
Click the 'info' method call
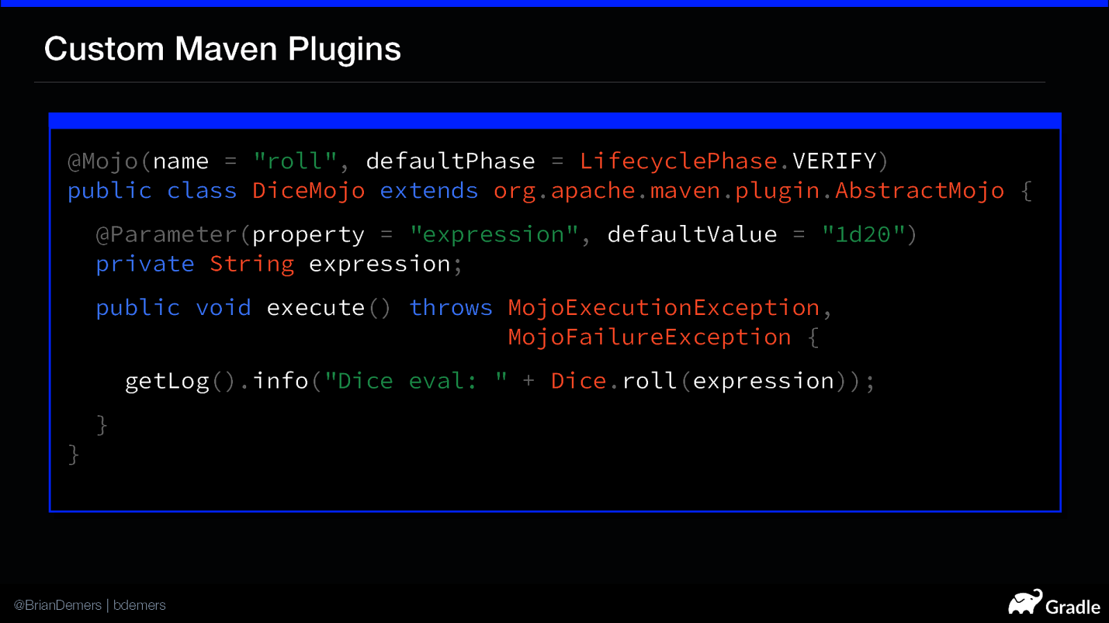tap(281, 381)
